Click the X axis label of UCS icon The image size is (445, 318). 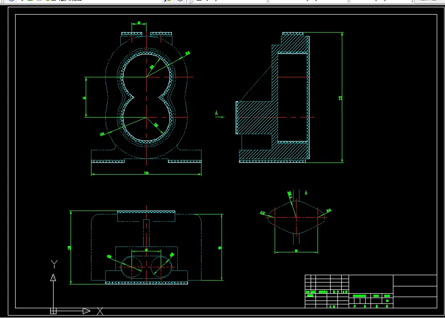(x=100, y=311)
